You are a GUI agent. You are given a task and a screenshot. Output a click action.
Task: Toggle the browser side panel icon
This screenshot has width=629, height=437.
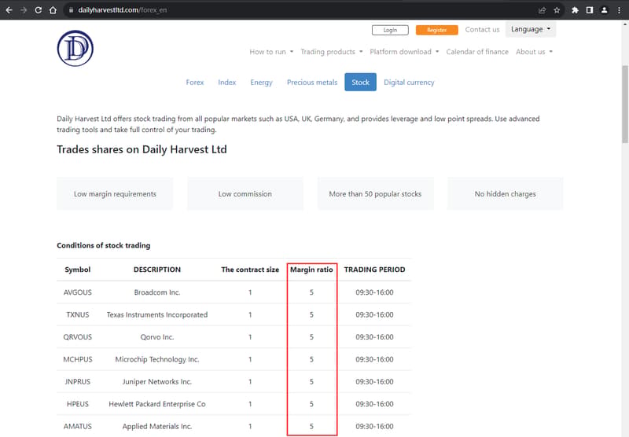(x=589, y=10)
